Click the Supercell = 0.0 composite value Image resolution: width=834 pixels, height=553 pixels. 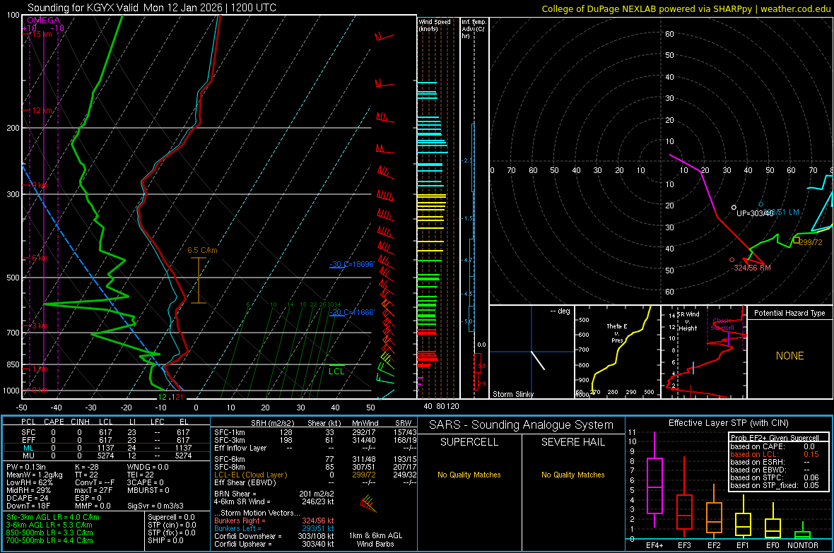point(171,518)
